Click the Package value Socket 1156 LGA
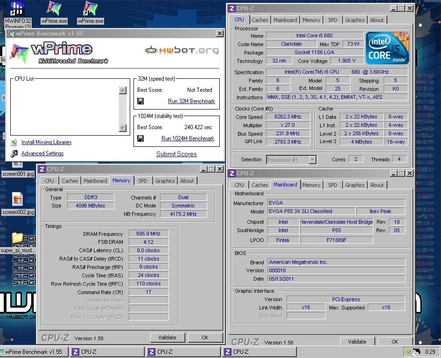This screenshot has width=441, height=358. click(315, 52)
